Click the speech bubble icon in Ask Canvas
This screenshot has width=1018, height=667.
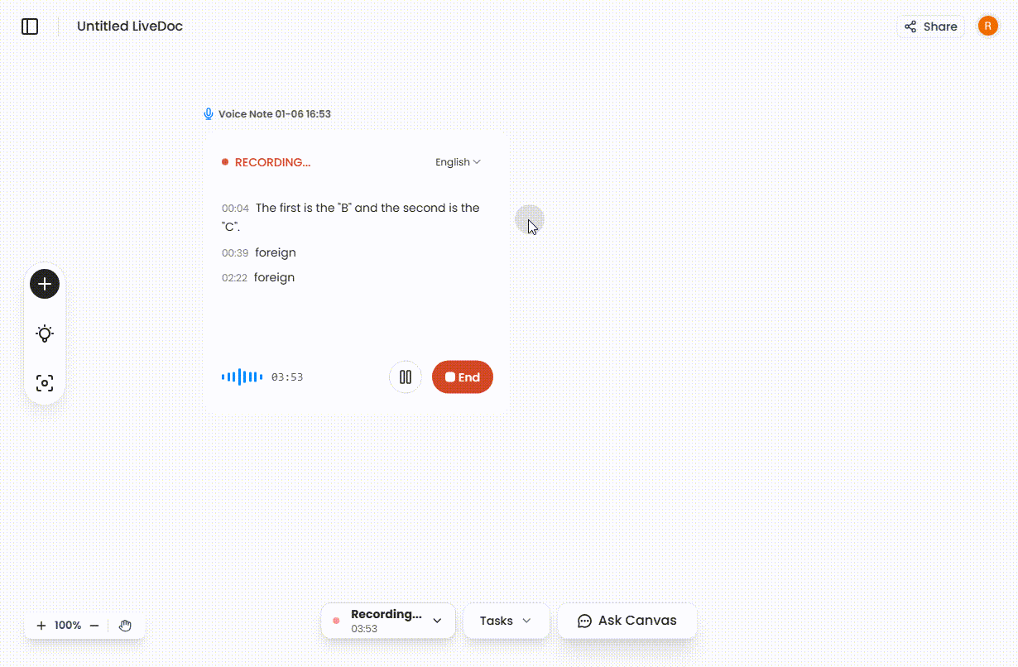[x=585, y=620]
